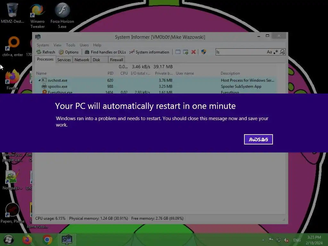Viewport: 328px width, 246px height.
Task: Select the Papers, Please desktop shortcut
Action: pos(12,213)
